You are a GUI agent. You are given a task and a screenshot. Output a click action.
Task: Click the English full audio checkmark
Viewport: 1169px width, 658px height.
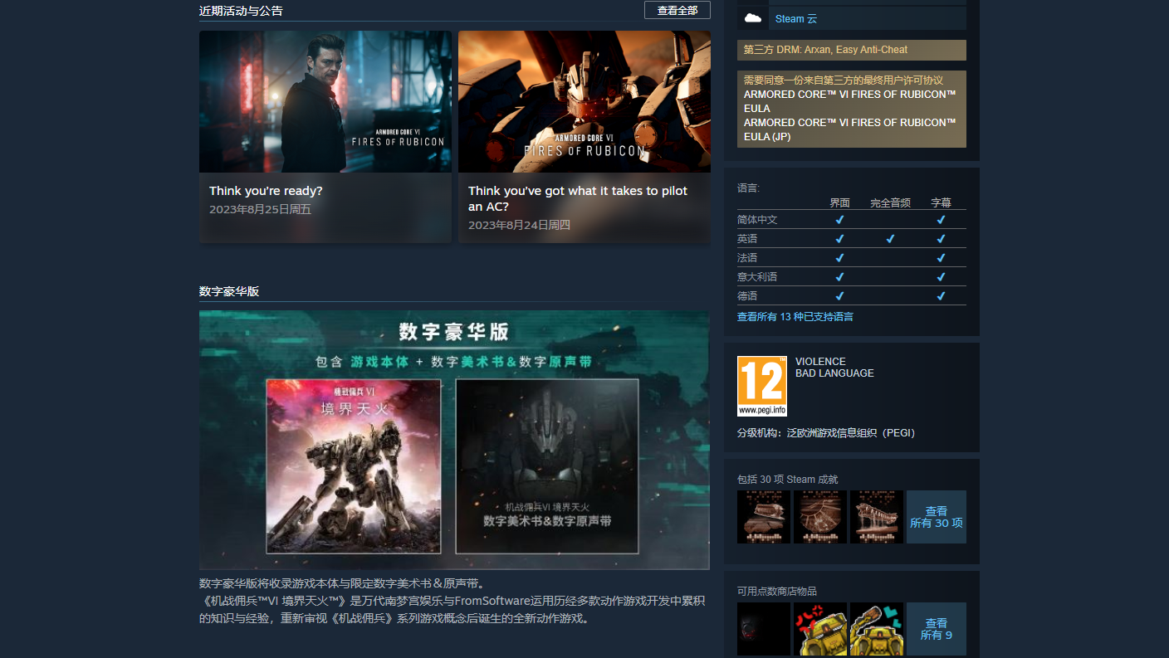[890, 239]
